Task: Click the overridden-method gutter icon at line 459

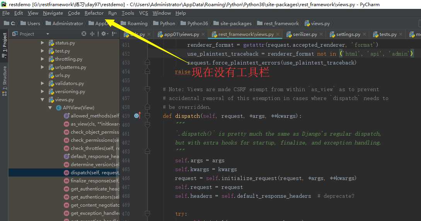Action: [x=138, y=116]
